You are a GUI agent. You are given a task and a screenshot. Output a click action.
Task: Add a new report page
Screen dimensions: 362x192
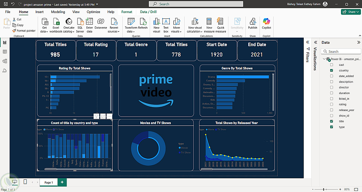coord(62,182)
